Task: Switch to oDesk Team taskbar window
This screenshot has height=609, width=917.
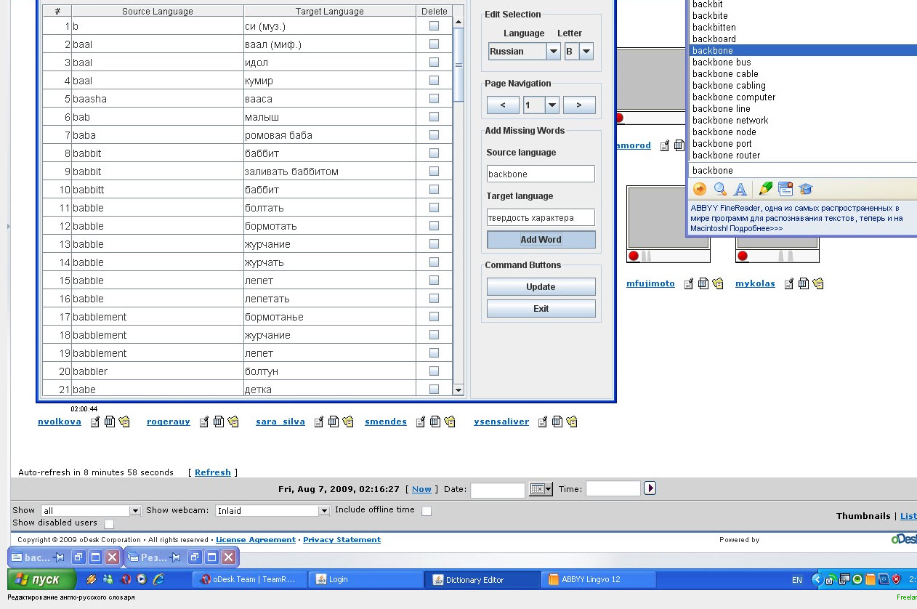Action: click(x=250, y=579)
